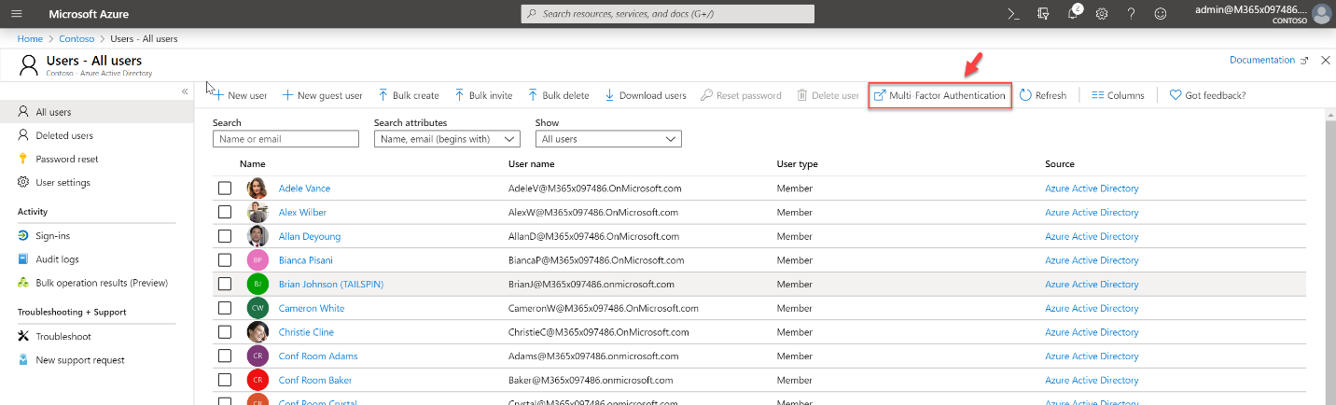This screenshot has width=1336, height=405.
Task: Select Bulk create
Action: click(408, 95)
